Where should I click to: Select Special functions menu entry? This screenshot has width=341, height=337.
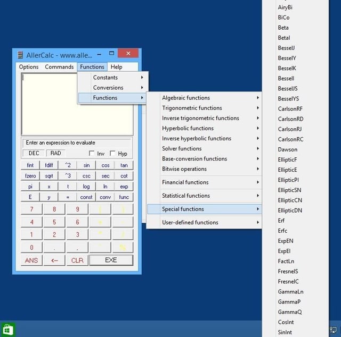(x=204, y=209)
